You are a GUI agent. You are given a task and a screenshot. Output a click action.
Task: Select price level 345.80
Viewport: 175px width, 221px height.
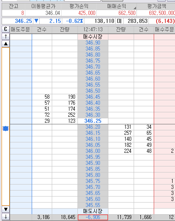coord(93,175)
